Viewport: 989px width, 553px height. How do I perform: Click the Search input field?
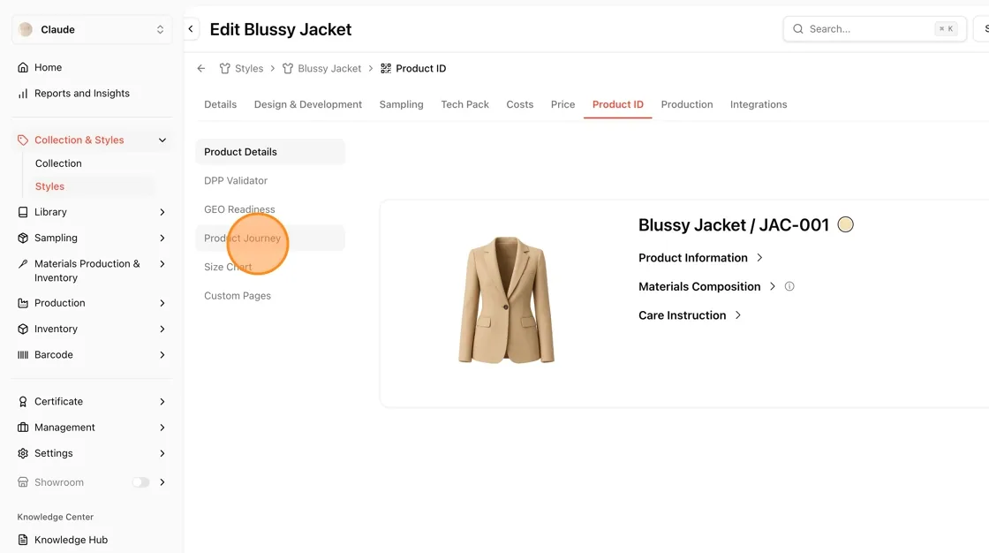click(875, 29)
